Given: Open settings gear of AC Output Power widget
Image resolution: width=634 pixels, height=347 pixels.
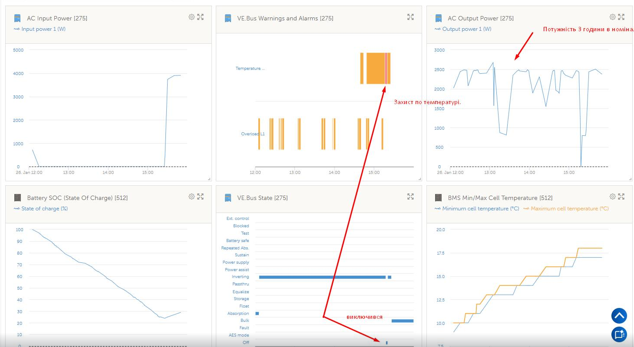Looking at the screenshot, I should [613, 17].
